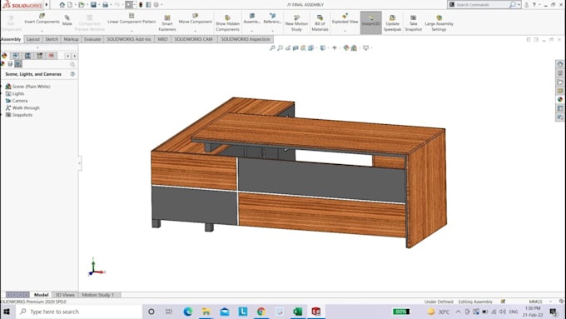
Task: Open Help question mark icon
Action: tap(534, 5)
